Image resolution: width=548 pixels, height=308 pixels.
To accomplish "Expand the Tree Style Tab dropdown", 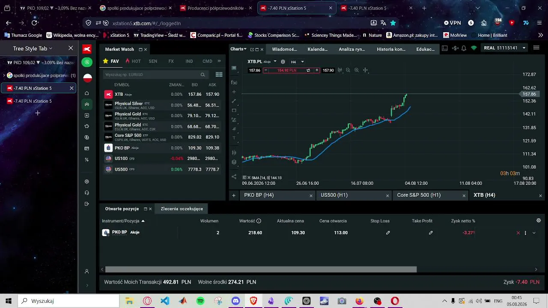I will click(x=51, y=48).
